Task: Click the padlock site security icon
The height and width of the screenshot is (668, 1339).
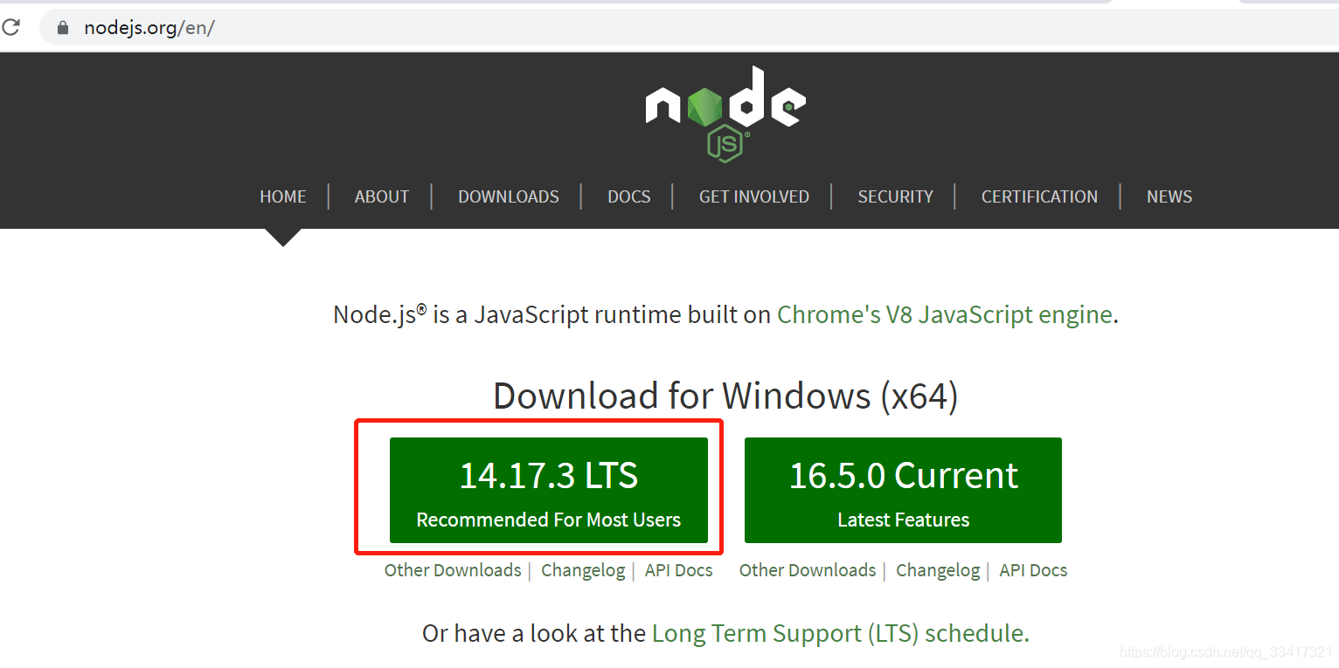Action: (x=62, y=28)
